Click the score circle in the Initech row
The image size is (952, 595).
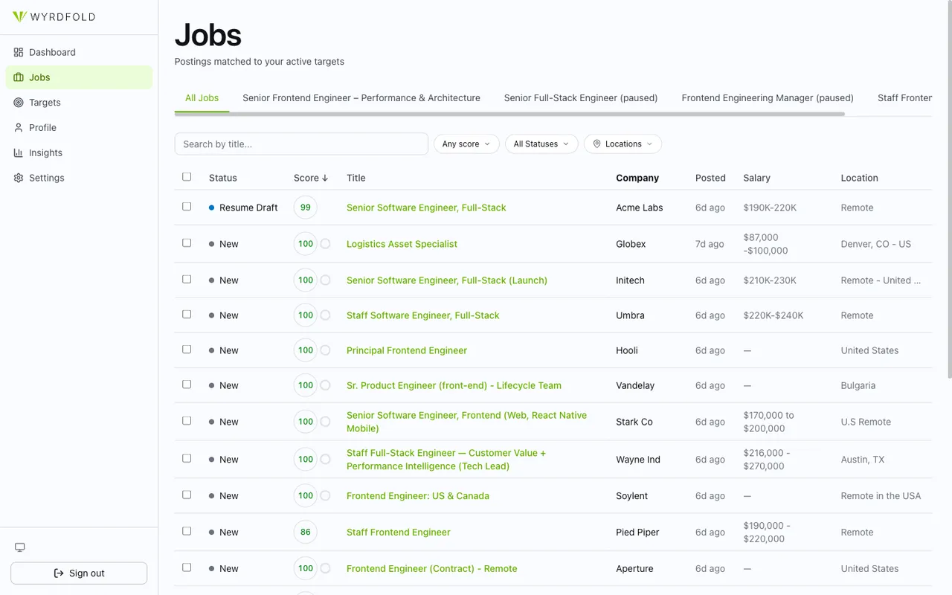(x=325, y=280)
